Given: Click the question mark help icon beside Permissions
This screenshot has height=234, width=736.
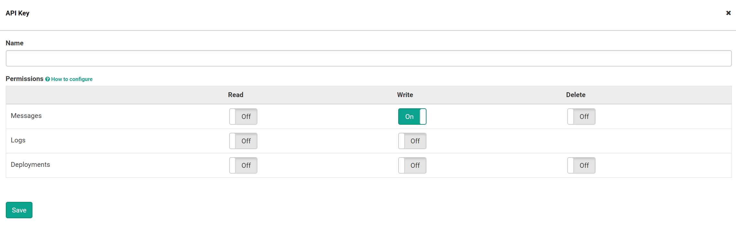Looking at the screenshot, I should (48, 79).
